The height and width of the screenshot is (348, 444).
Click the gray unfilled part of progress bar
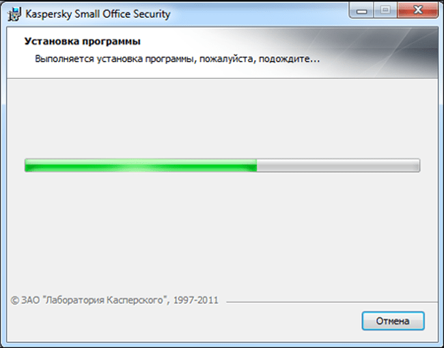tap(338, 165)
